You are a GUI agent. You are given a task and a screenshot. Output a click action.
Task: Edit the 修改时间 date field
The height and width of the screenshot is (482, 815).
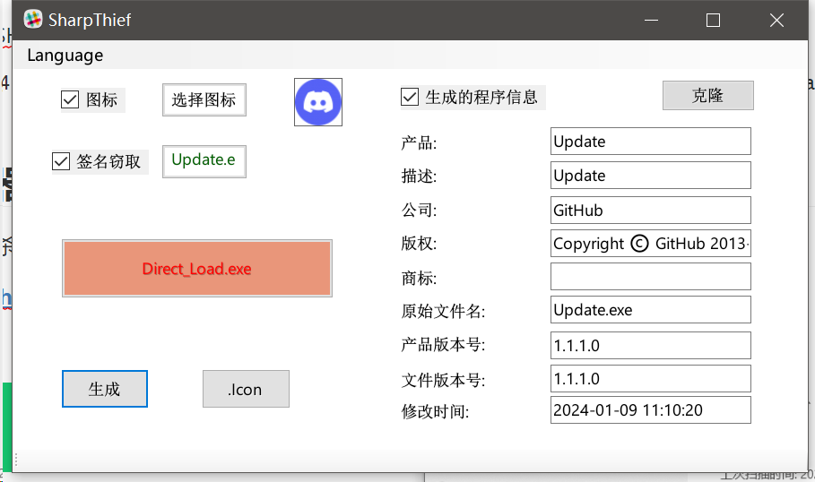pyautogui.click(x=650, y=410)
